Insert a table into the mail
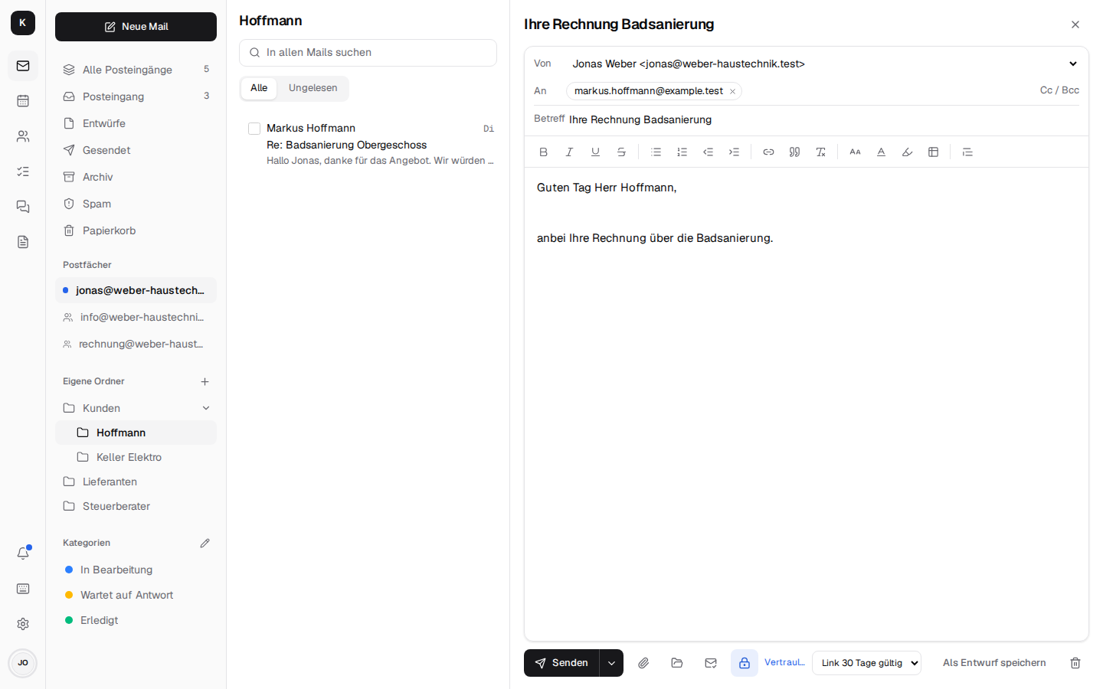 point(934,152)
